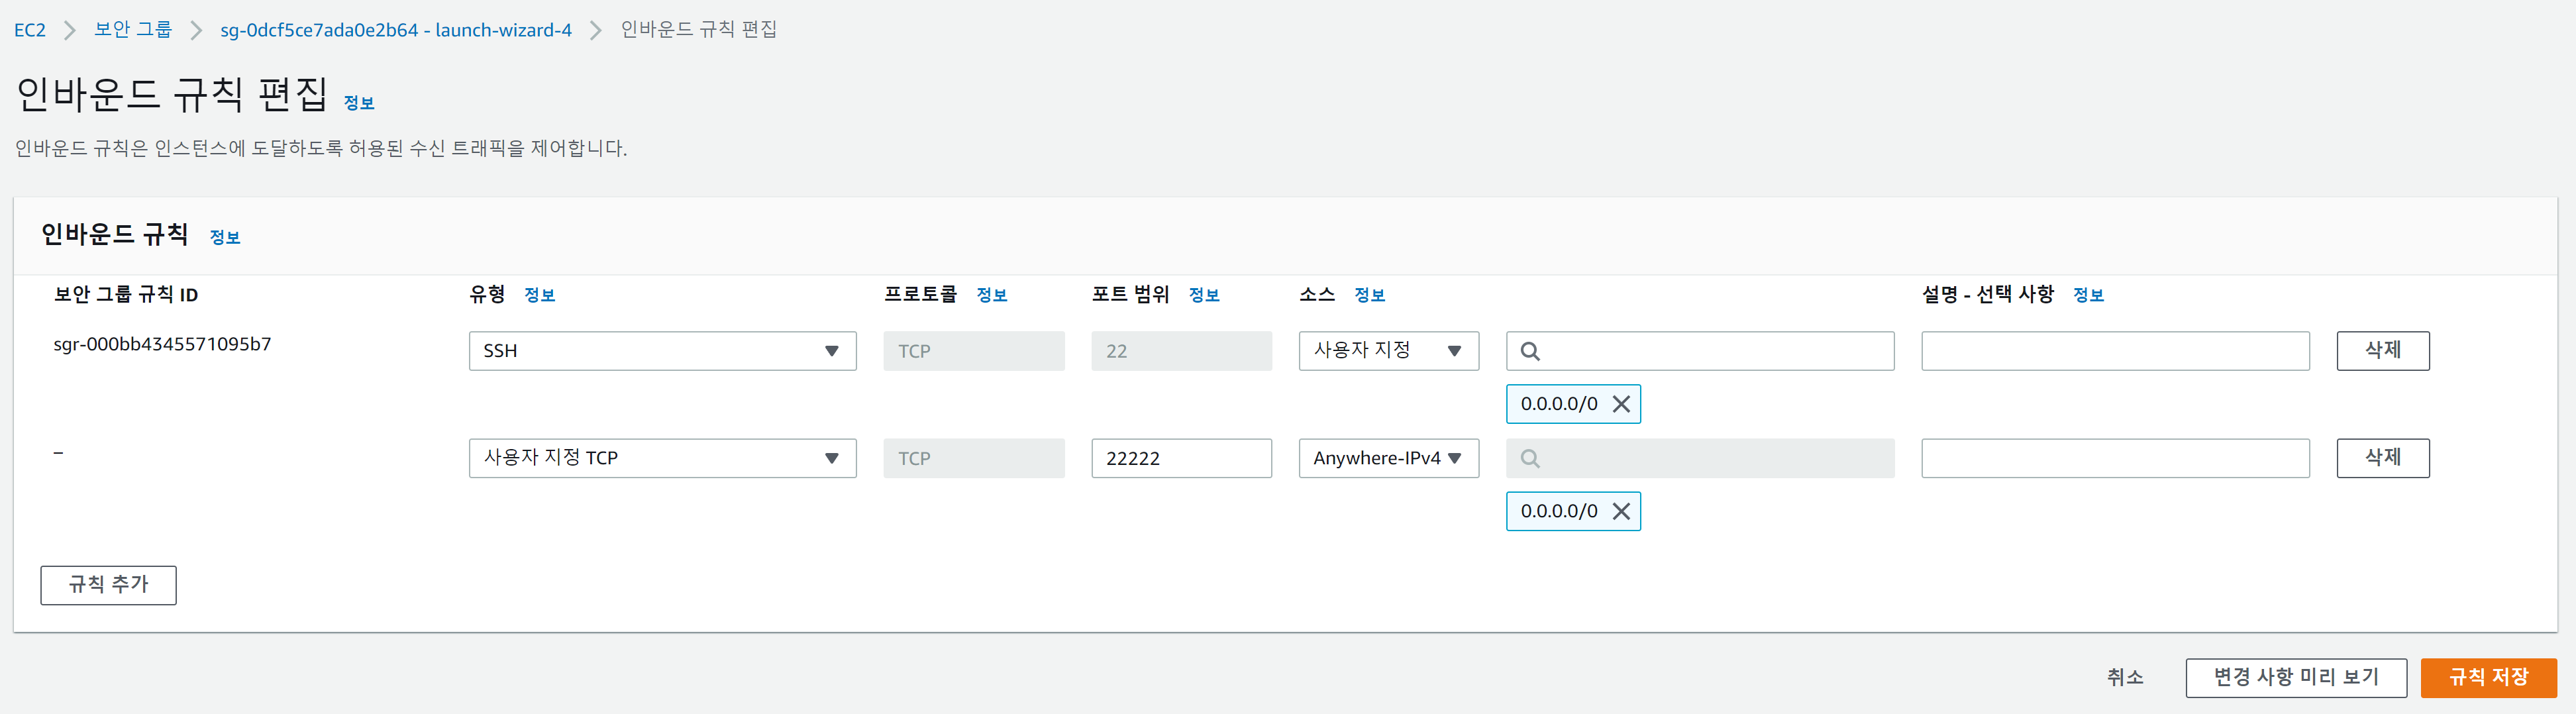Click port range field showing 22222
The height and width of the screenshot is (714, 2576).
(1182, 458)
